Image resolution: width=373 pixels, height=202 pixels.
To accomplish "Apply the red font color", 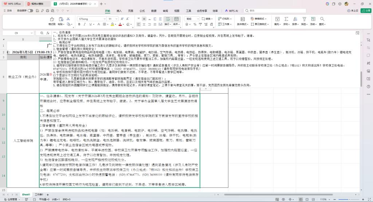I will pyautogui.click(x=120, y=24).
